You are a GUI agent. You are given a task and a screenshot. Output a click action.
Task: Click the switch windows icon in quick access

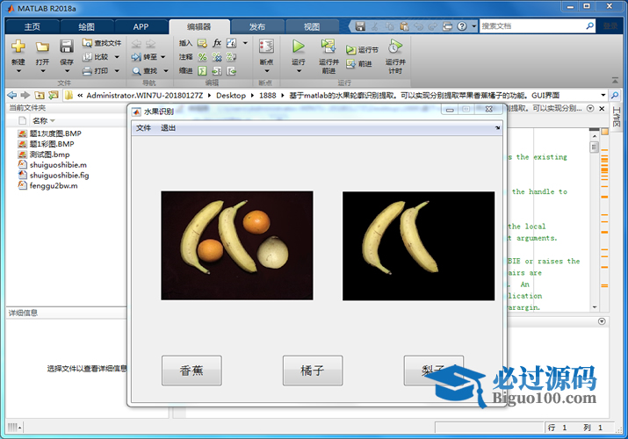click(x=447, y=26)
